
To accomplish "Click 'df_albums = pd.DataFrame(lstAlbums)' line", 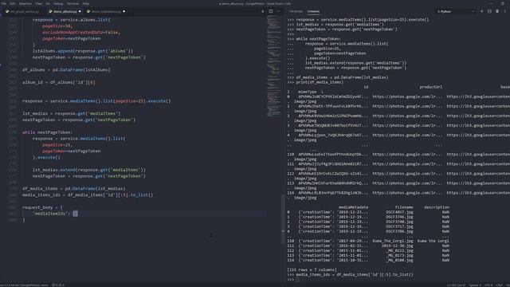I will [66, 69].
